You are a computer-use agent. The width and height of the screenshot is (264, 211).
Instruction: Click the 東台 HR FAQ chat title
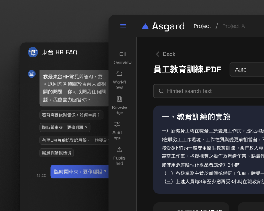(60, 52)
